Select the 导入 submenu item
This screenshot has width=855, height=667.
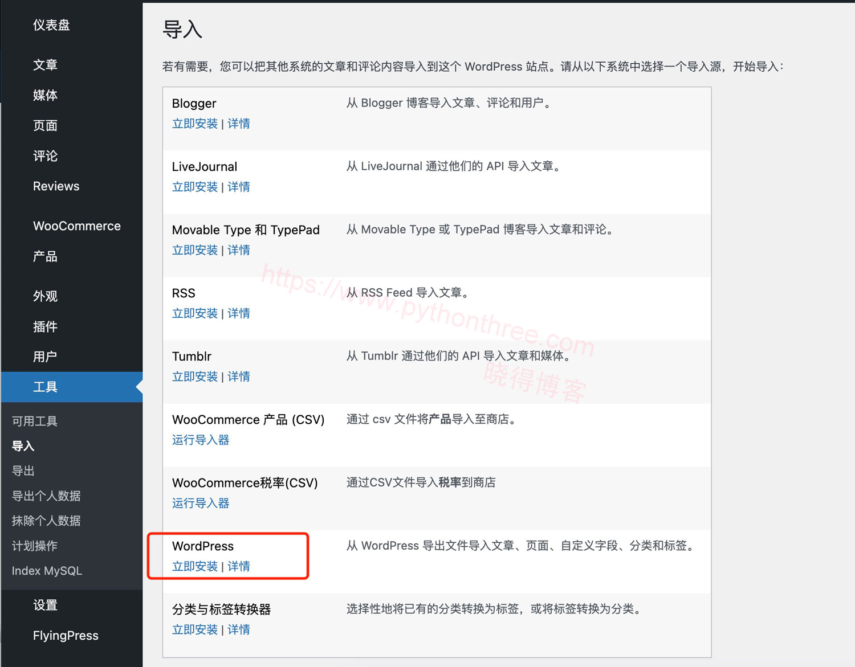(23, 446)
